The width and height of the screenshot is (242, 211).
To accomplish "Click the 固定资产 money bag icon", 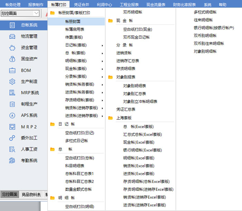I will point(12,59).
